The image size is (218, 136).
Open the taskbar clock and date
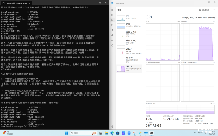click(212, 133)
